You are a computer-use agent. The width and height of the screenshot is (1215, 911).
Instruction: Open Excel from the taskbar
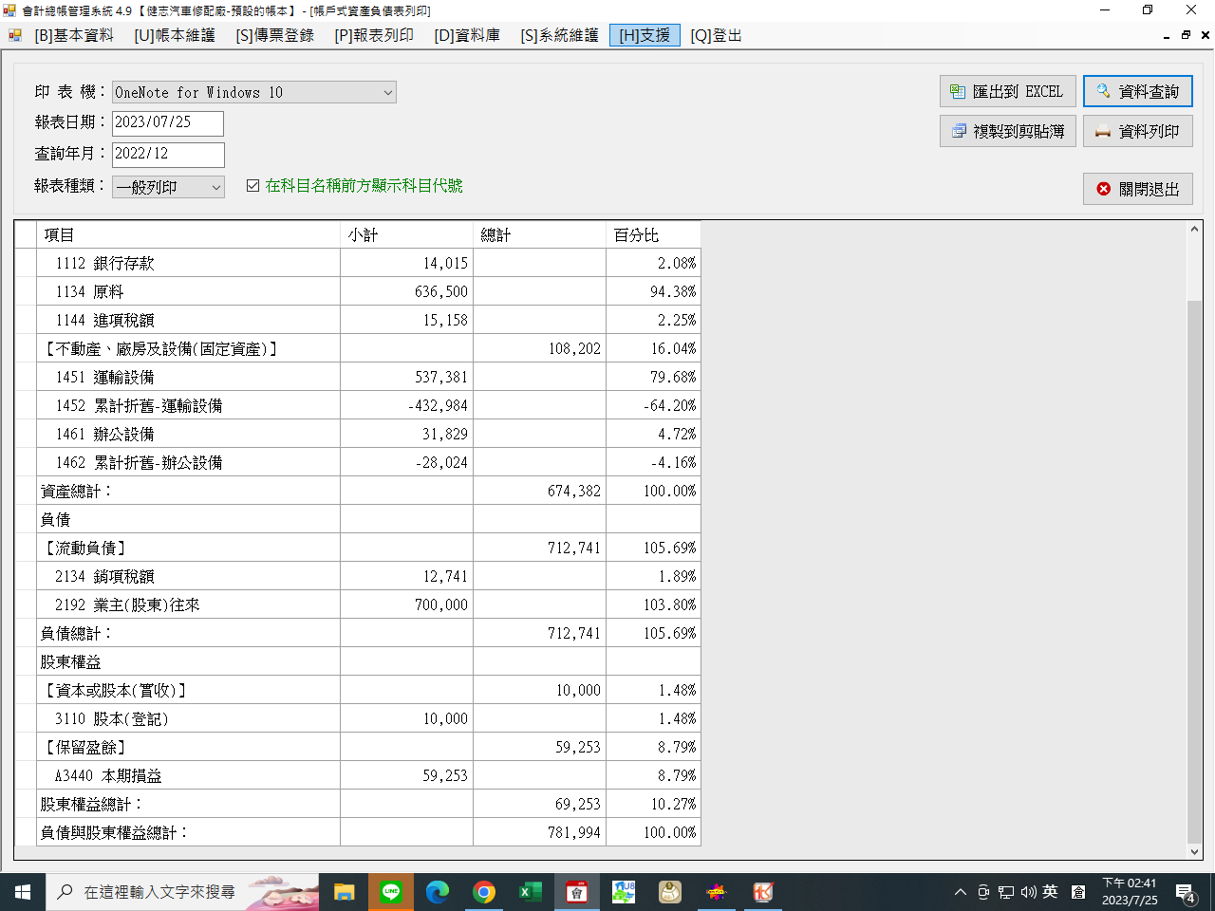pyautogui.click(x=531, y=892)
